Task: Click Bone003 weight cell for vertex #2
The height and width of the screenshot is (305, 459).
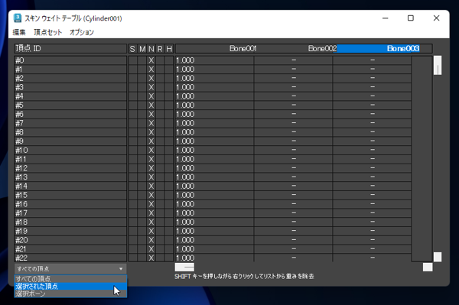Action: 372,79
